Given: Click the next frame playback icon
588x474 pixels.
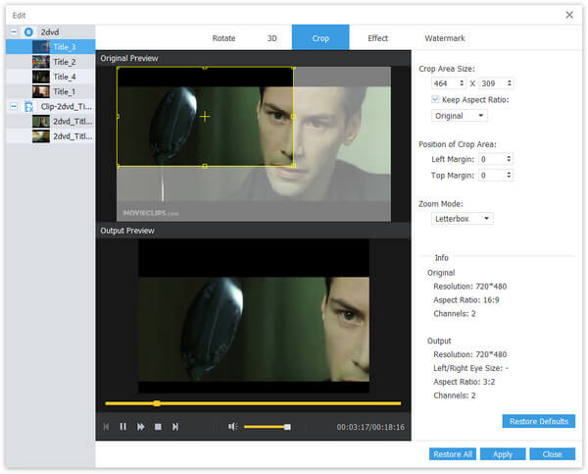Looking at the screenshot, I should (x=175, y=427).
